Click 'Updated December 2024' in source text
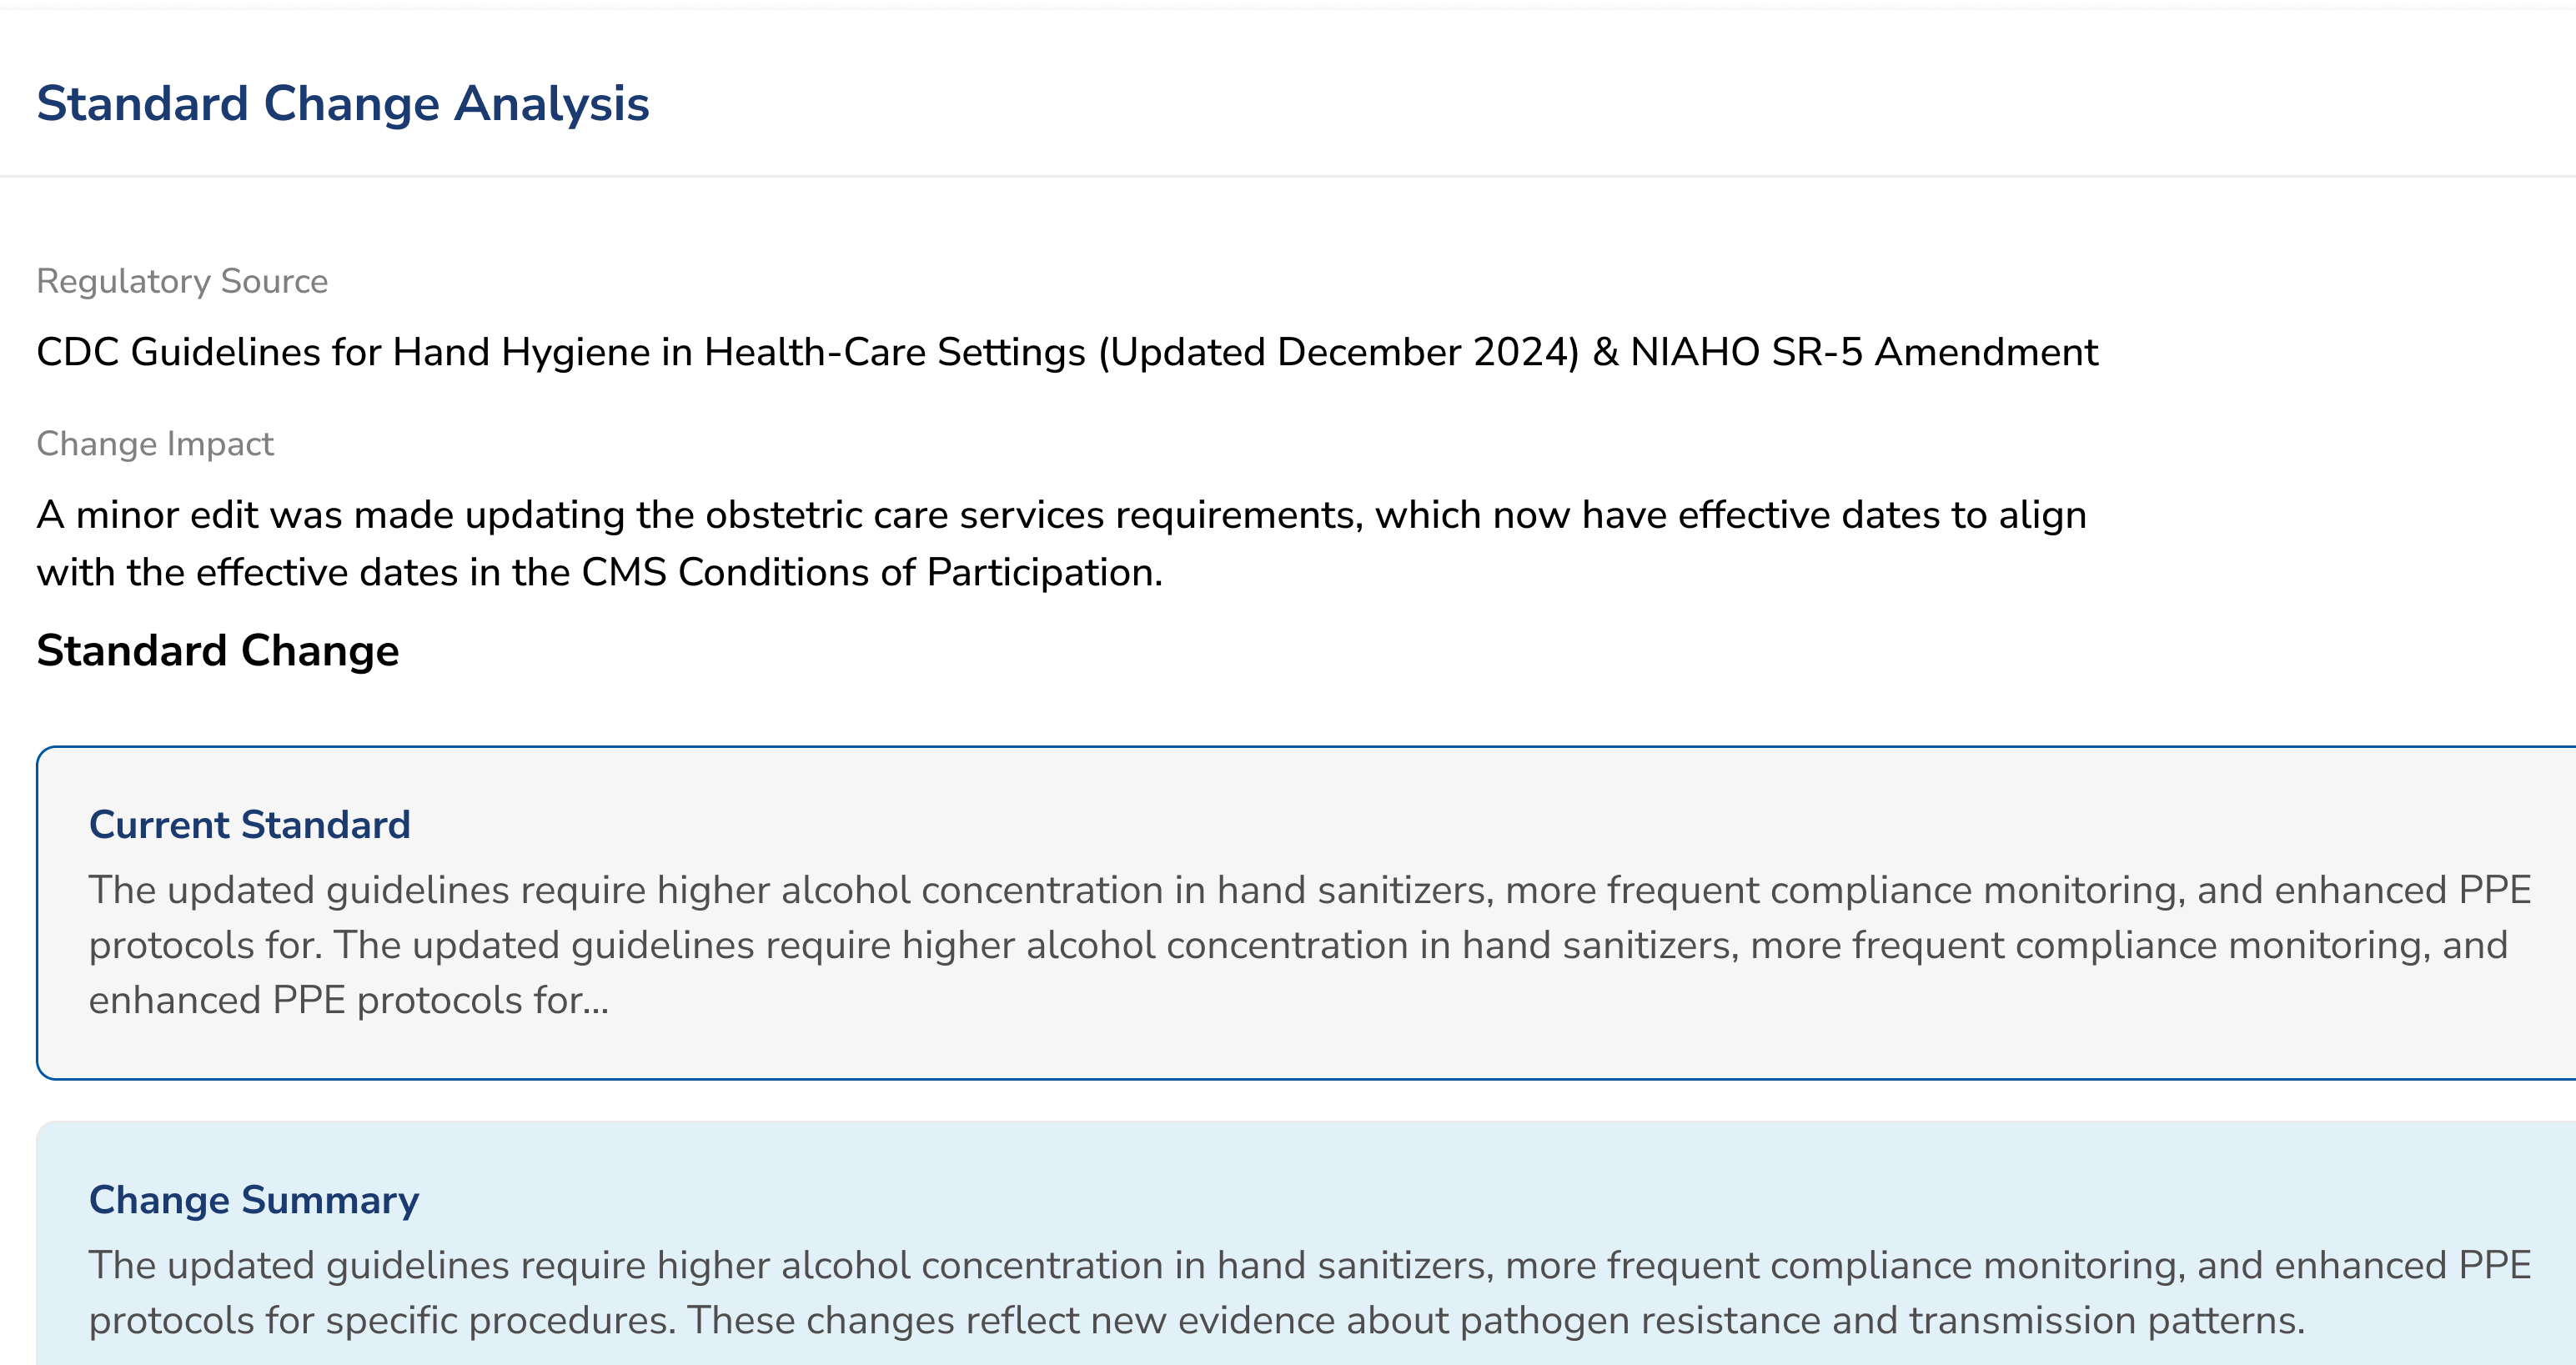 click(1339, 352)
